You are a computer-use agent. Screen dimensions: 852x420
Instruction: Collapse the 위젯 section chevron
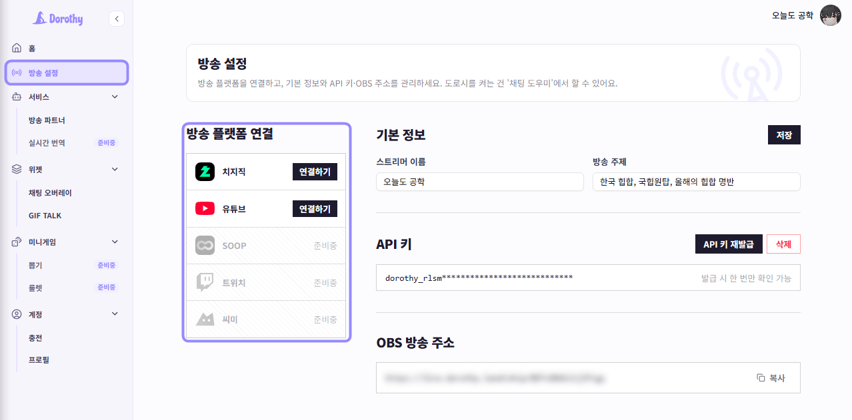pyautogui.click(x=115, y=169)
